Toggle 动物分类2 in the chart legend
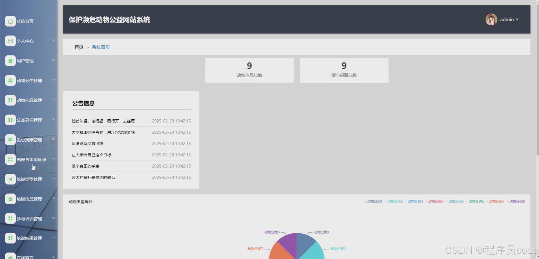 (x=394, y=202)
